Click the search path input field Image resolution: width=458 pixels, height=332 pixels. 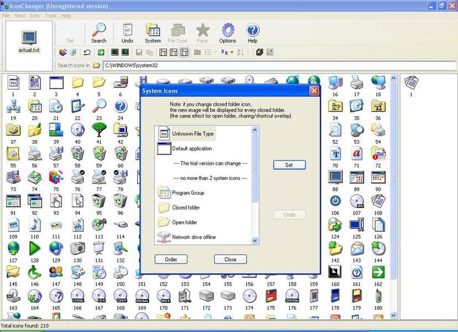[277, 65]
